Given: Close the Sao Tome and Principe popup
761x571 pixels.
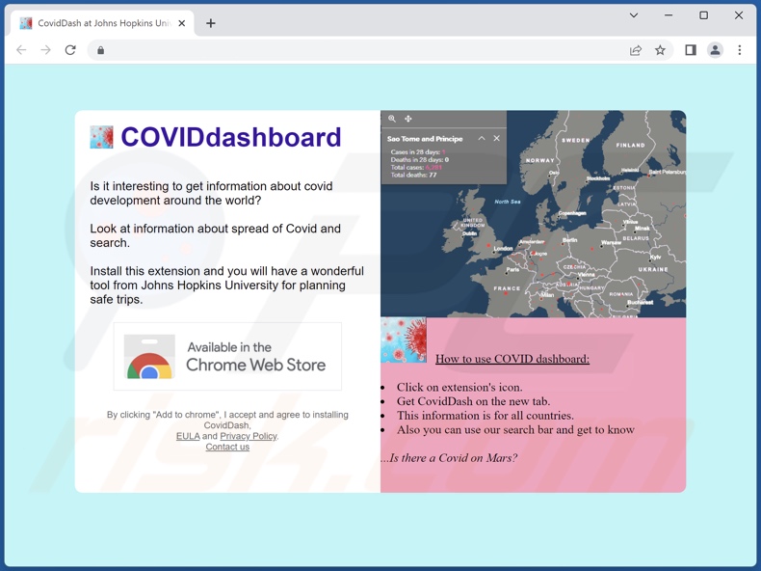Looking at the screenshot, I should click(496, 139).
